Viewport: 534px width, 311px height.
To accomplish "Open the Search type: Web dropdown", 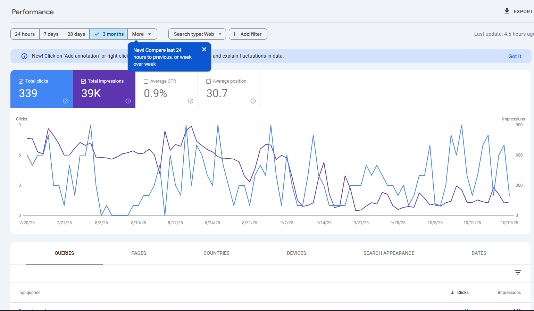I will pos(197,34).
